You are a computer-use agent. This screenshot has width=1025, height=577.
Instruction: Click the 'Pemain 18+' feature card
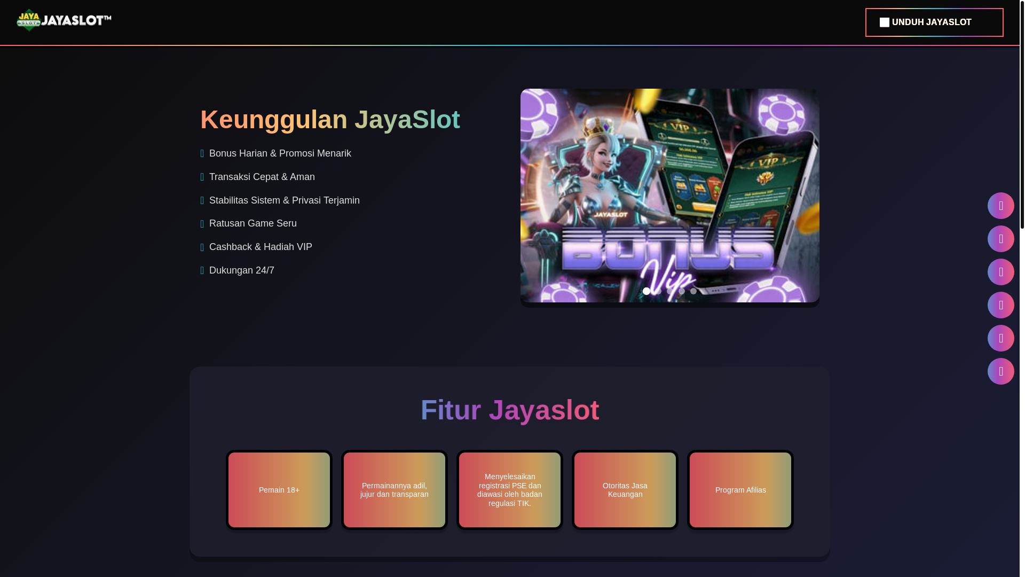(279, 490)
